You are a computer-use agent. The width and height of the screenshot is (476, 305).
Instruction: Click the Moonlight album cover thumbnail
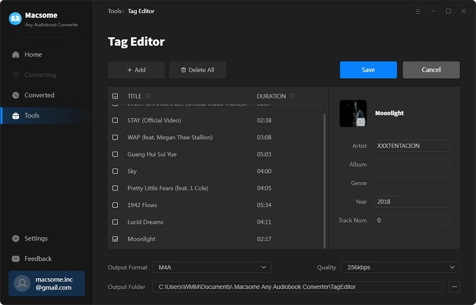coord(353,113)
